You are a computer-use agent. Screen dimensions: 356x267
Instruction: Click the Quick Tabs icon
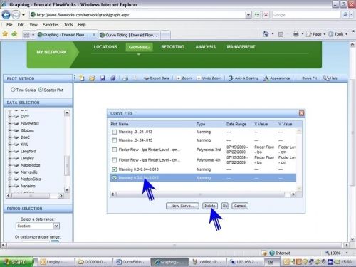[x=26, y=35]
